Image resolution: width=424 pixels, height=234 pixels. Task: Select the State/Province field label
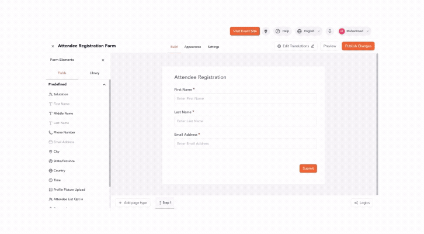64,161
